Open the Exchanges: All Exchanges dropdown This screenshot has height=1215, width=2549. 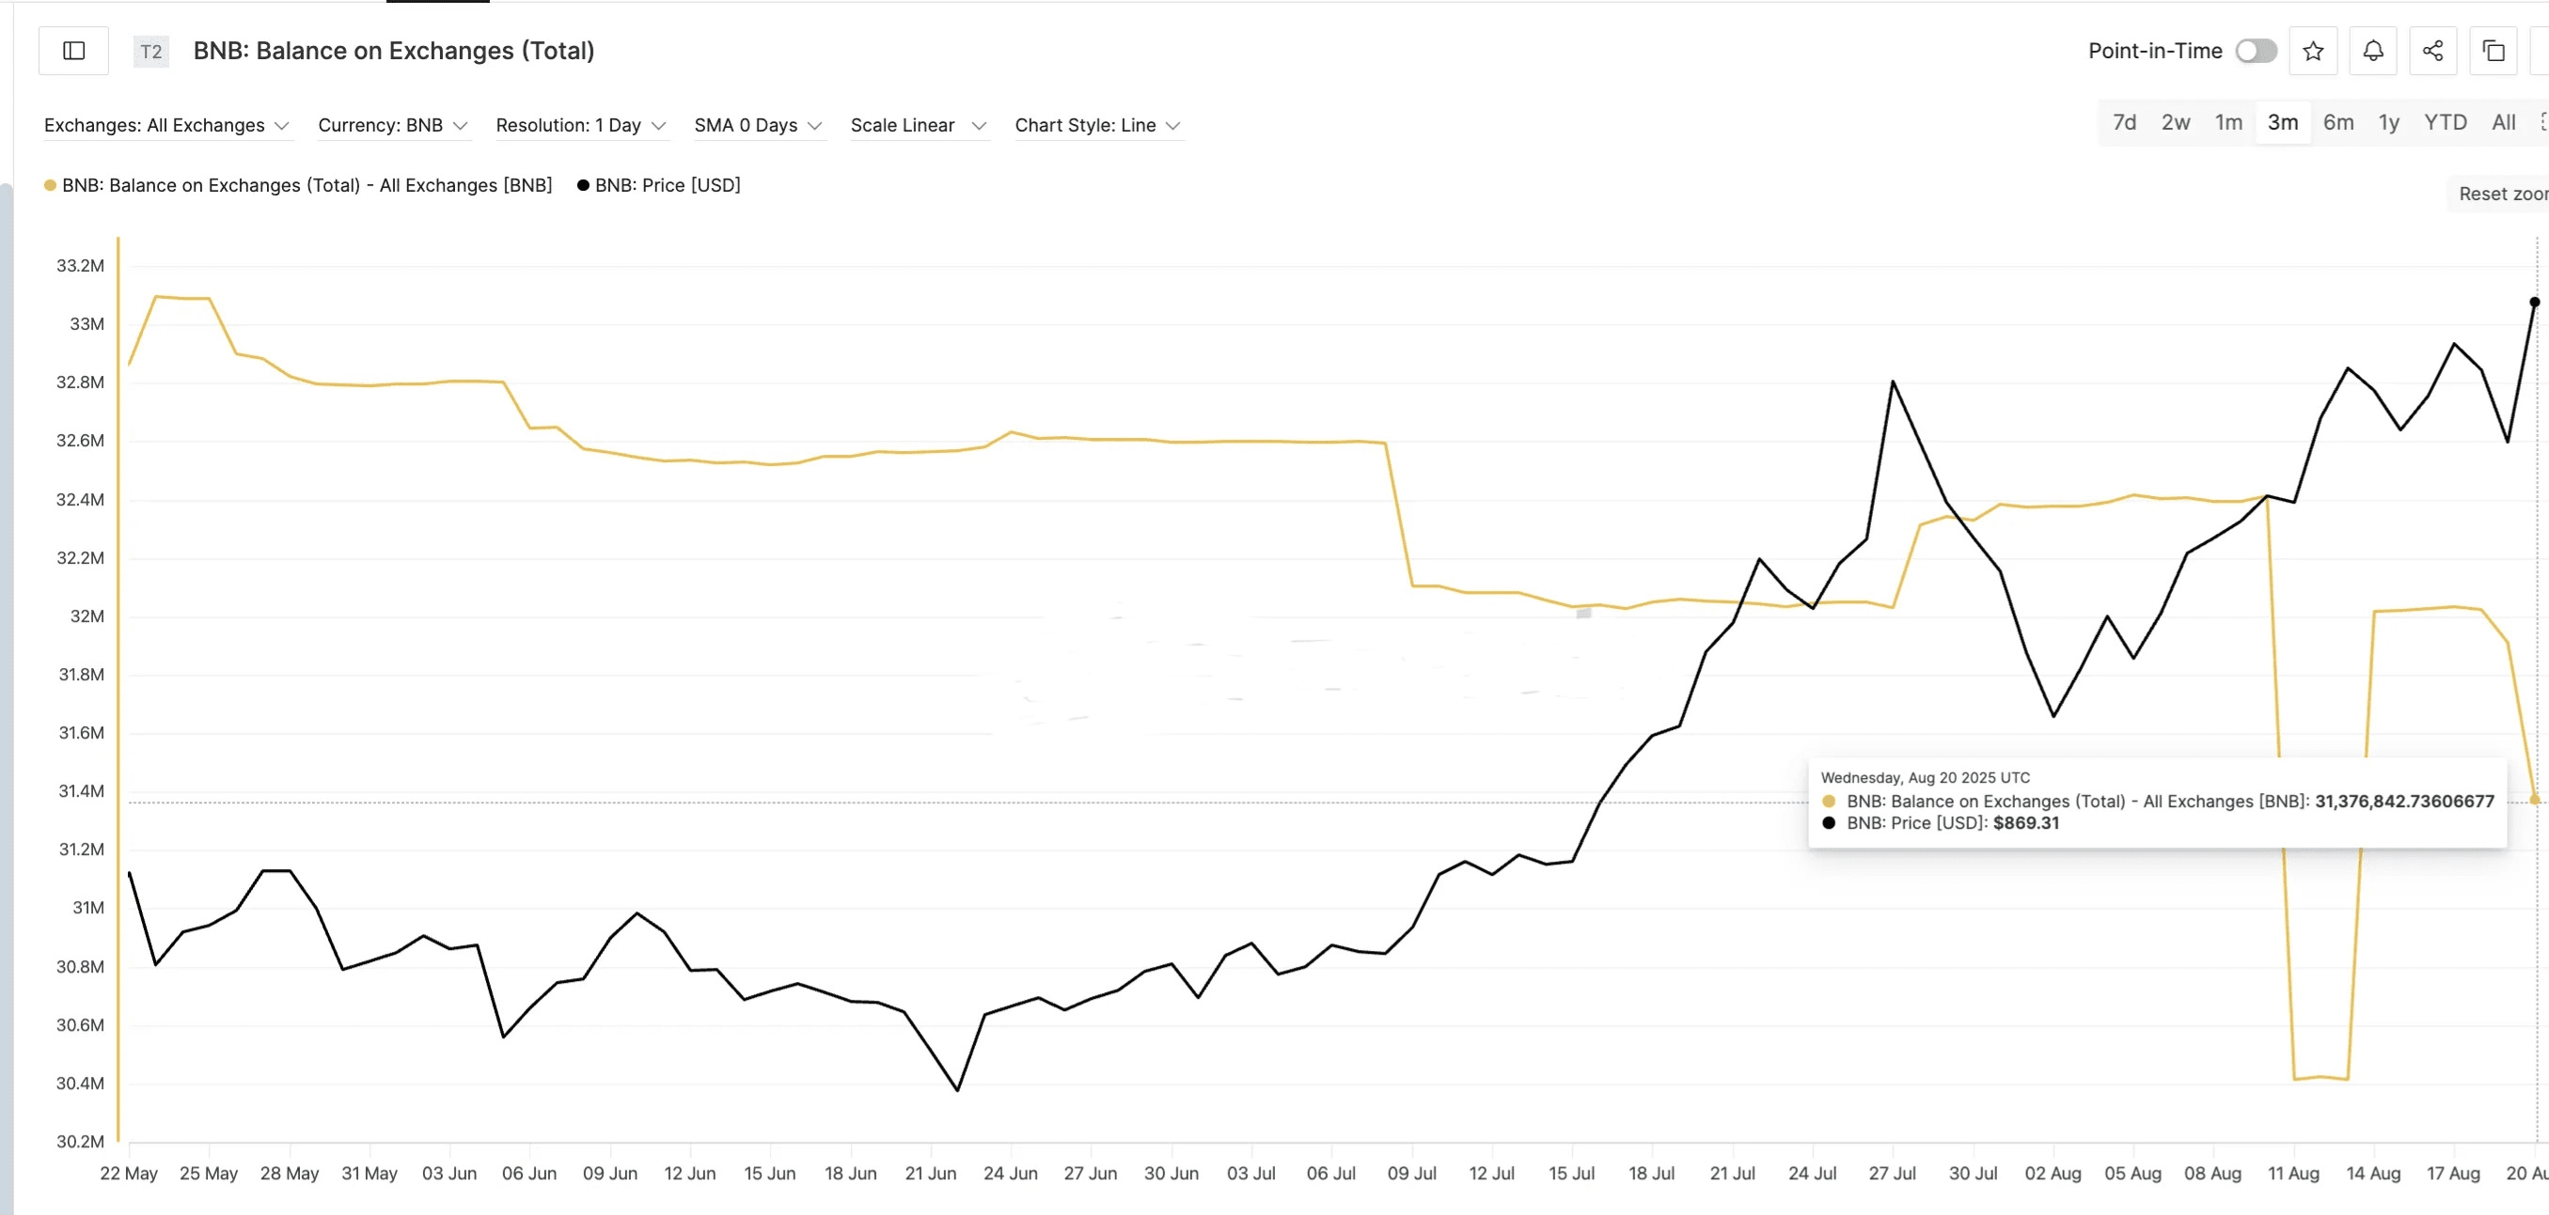(166, 126)
